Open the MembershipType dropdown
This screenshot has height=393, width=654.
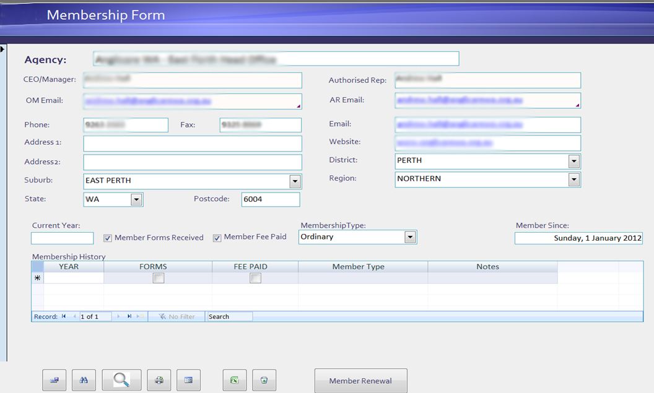coord(410,236)
